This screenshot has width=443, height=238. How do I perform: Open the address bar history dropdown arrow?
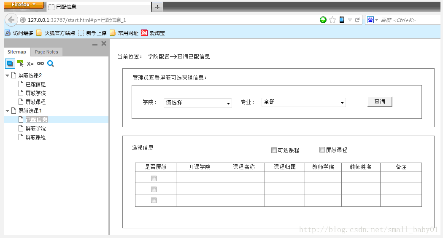pyautogui.click(x=350, y=20)
